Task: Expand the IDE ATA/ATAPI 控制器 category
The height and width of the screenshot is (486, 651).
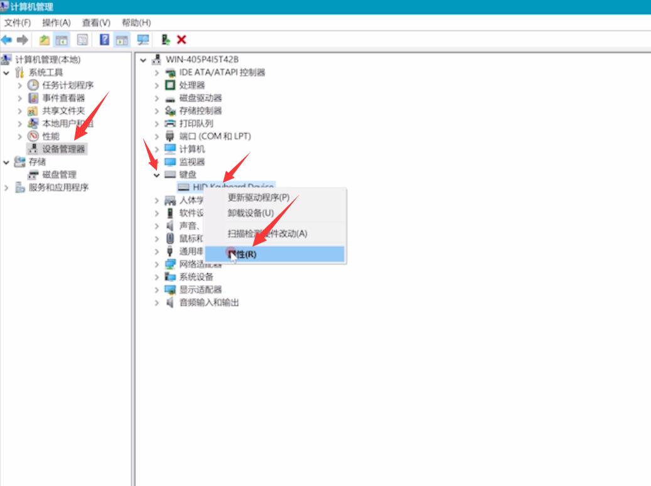Action: 156,73
